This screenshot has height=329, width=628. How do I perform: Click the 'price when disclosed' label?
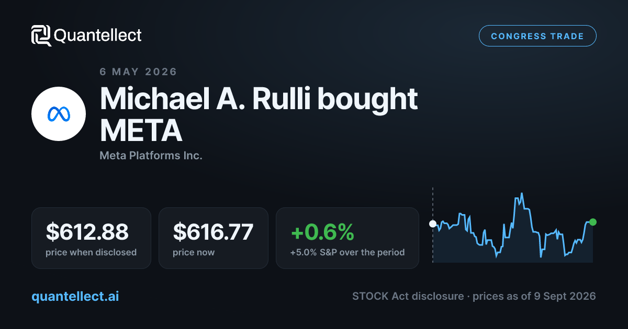click(91, 252)
